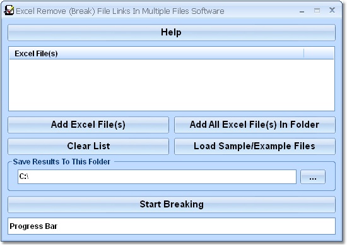Choose Add All Excel File(s) In Folder

click(x=255, y=125)
